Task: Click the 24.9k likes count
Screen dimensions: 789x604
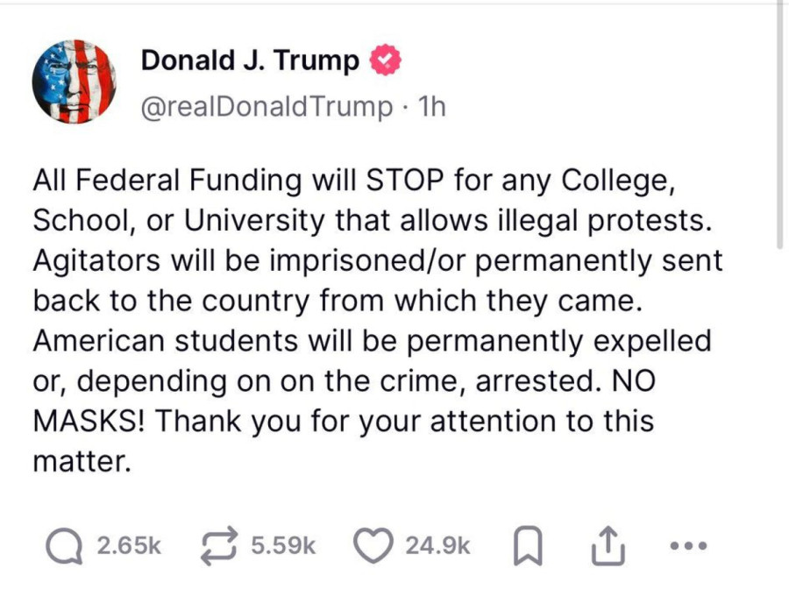Action: [437, 545]
